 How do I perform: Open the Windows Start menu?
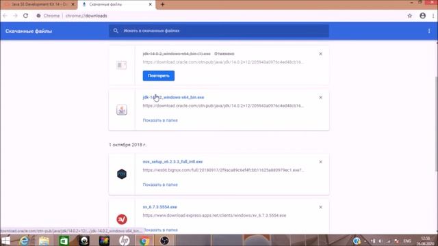click(x=5, y=241)
